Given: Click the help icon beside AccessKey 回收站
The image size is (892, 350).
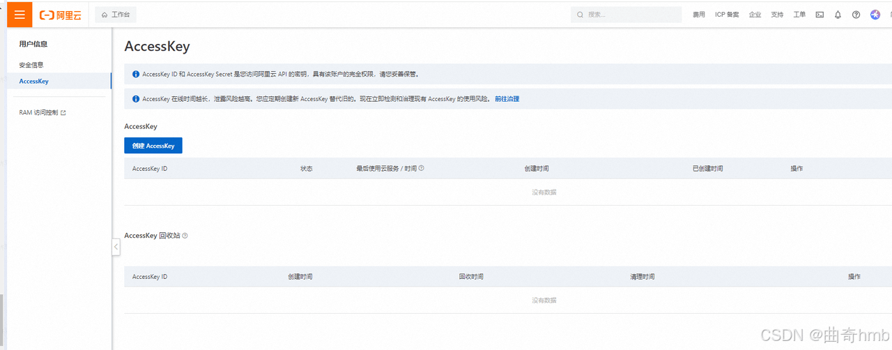Looking at the screenshot, I should tap(185, 236).
